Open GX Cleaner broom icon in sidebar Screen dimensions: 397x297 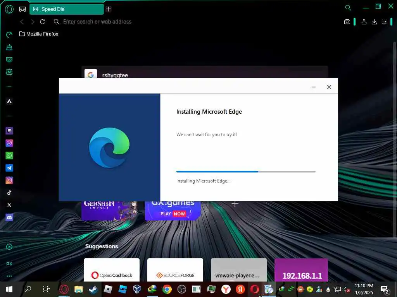tap(9, 47)
